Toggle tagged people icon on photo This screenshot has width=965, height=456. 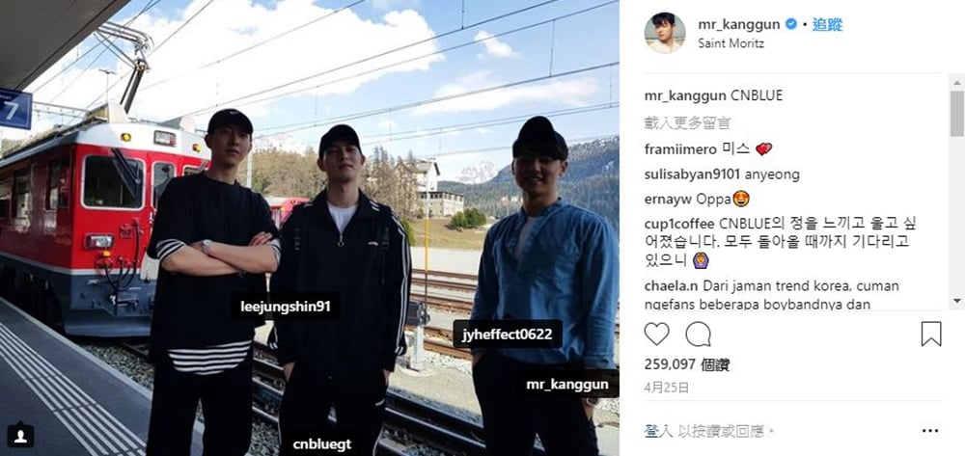click(20, 435)
